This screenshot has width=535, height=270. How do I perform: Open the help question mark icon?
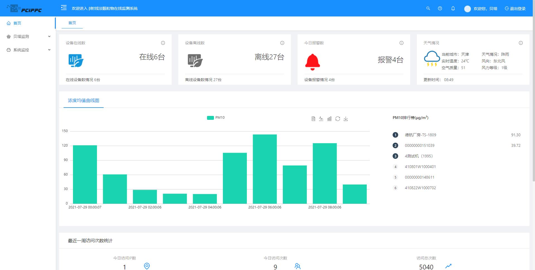click(x=440, y=8)
